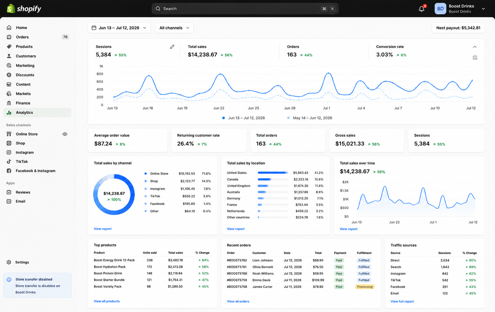Click the Settings gear icon
Viewport: 495px width, 312px height.
pyautogui.click(x=9, y=262)
